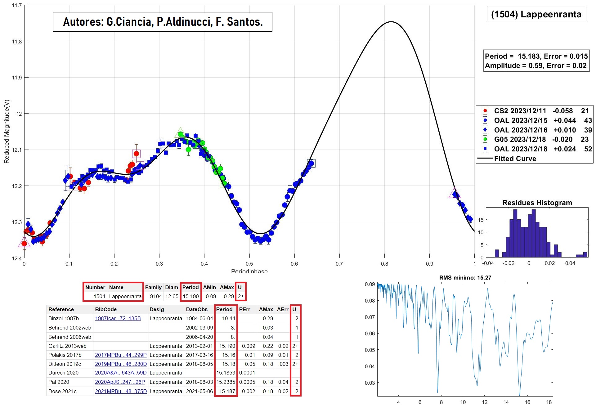
Task: Click the magenta triangle marker near phase 0.96
Action: click(x=455, y=193)
